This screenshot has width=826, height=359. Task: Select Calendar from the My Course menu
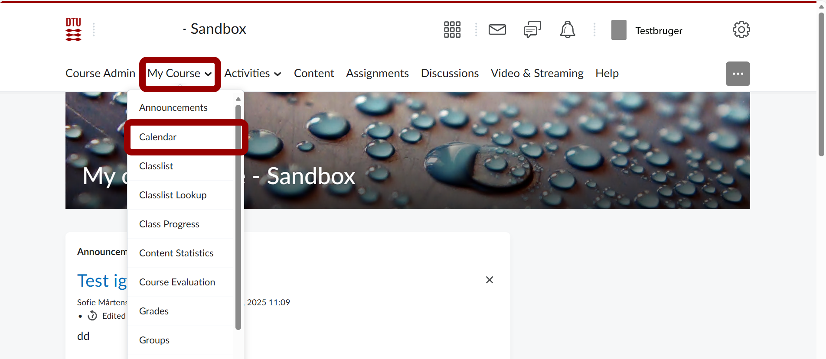pos(158,137)
